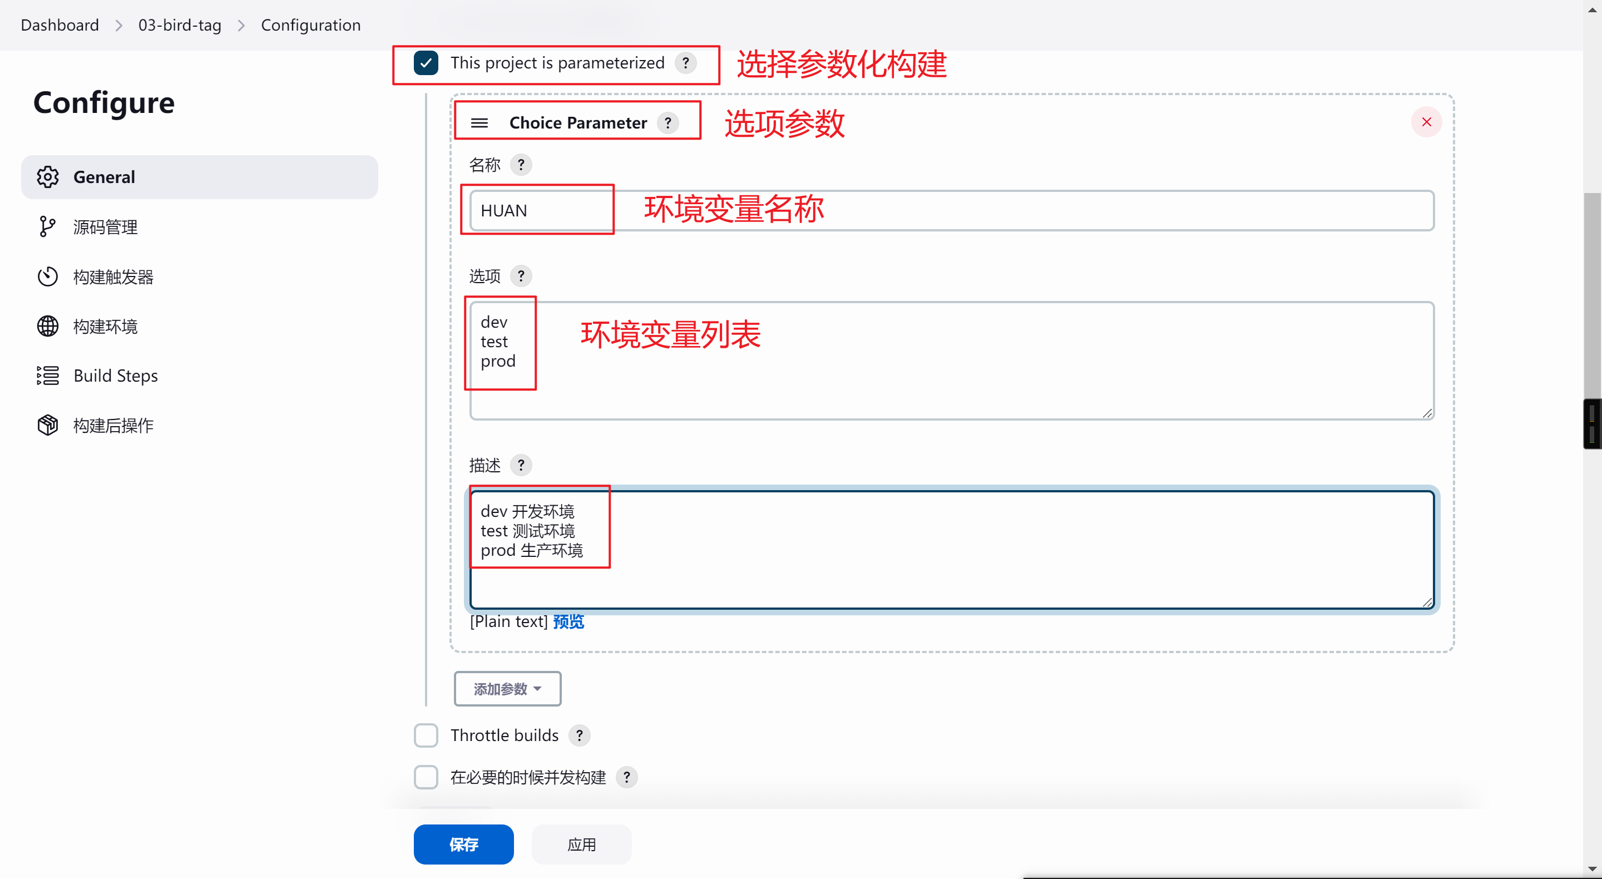This screenshot has width=1602, height=879.
Task: Remove Choice Parameter with red X button
Action: click(x=1426, y=122)
